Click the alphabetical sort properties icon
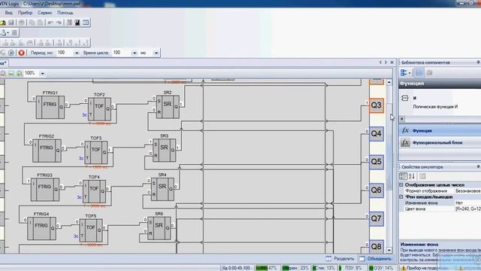This screenshot has width=481, height=271. (412, 176)
